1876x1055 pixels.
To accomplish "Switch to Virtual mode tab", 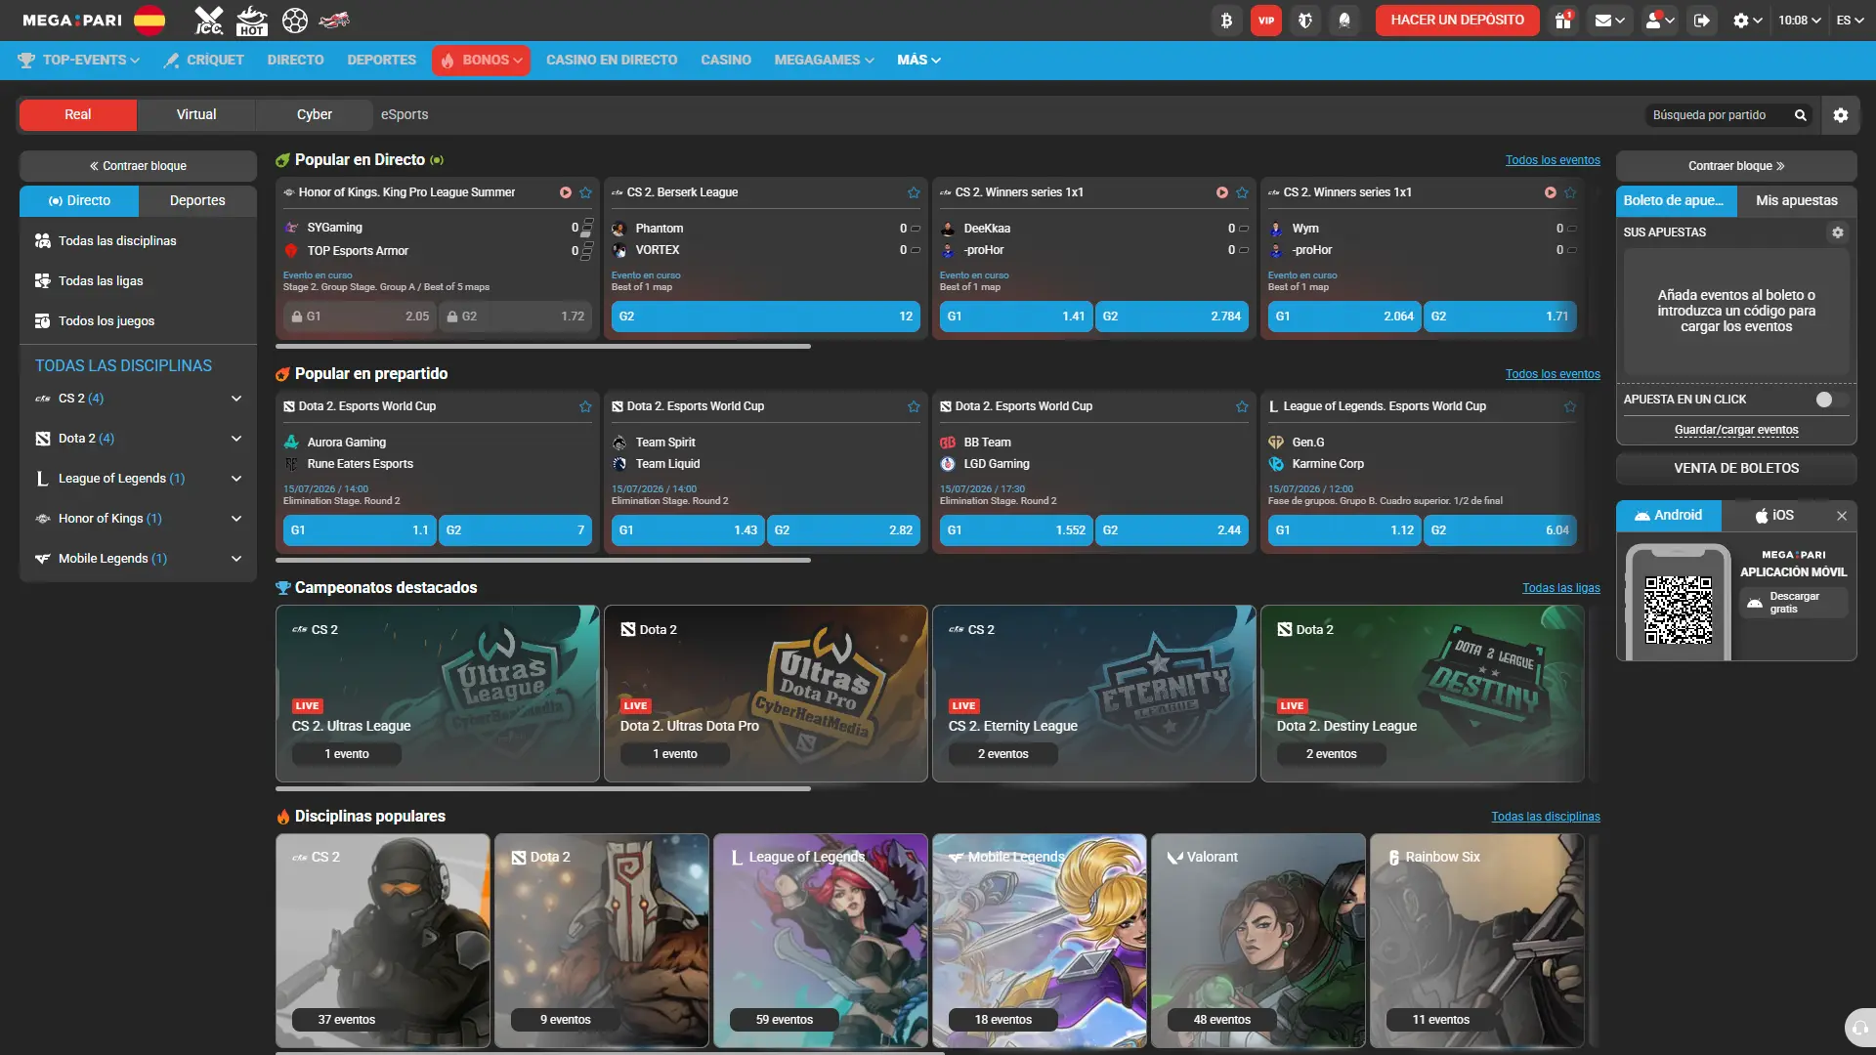I will tap(196, 115).
